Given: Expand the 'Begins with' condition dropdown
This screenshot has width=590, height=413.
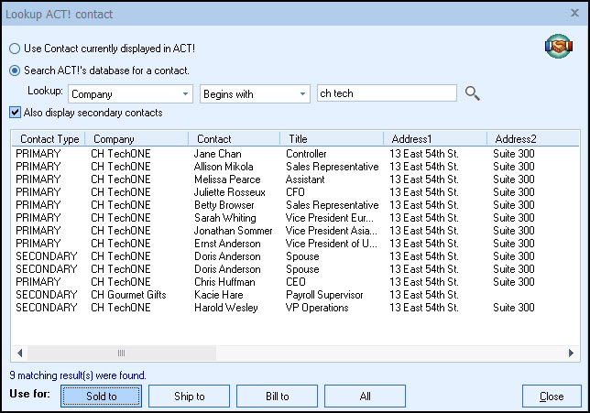Looking at the screenshot, I should tap(303, 93).
